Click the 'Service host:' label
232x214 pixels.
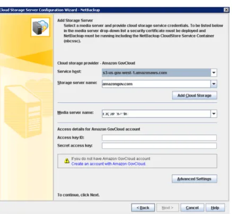[x=69, y=71]
